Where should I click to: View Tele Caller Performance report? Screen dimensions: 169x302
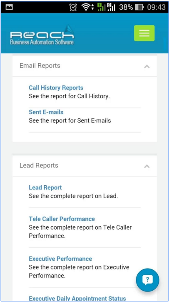(62, 219)
